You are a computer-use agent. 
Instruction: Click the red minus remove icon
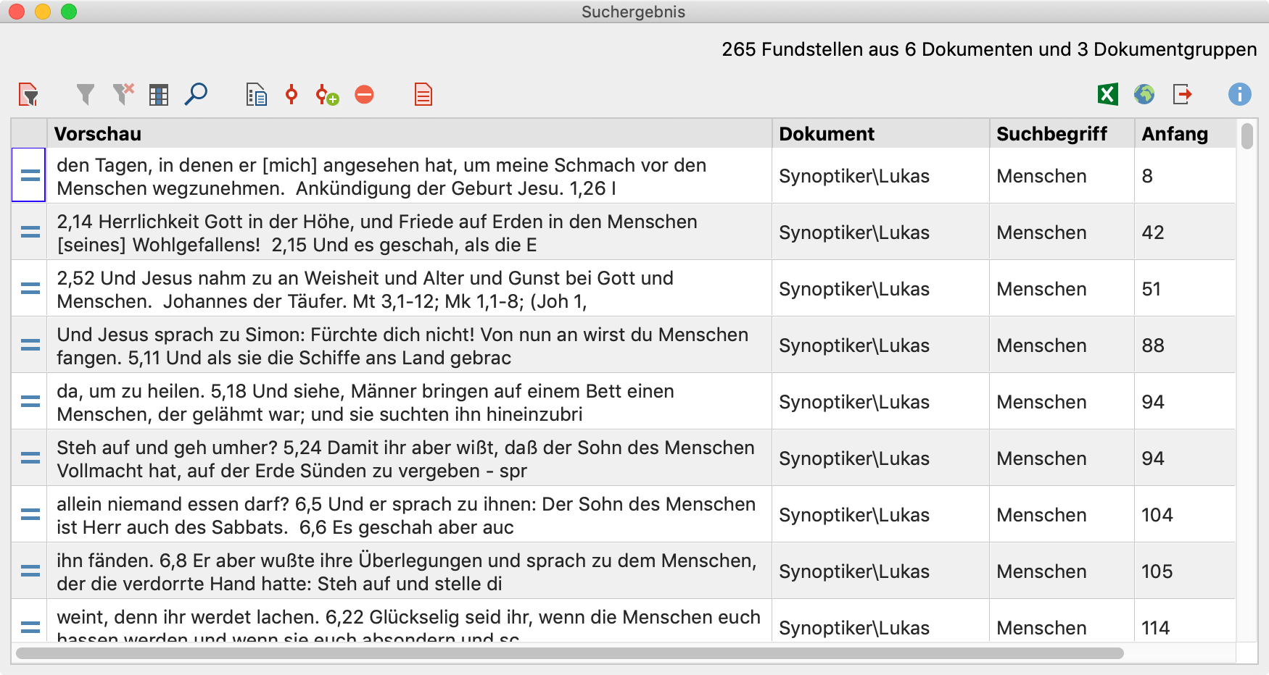(364, 95)
